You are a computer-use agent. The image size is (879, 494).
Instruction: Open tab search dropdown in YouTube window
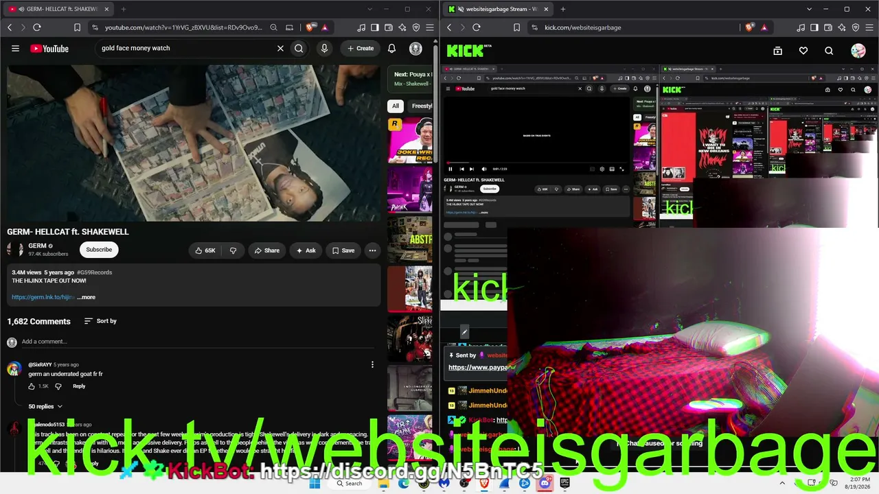coord(370,9)
